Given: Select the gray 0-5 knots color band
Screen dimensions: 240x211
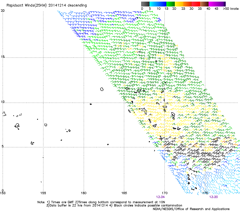Looking at the screenshot, I should coord(145,4).
